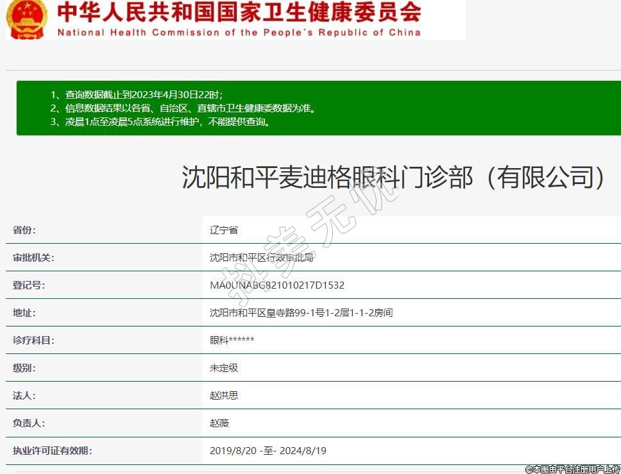This screenshot has width=621, height=474.
Task: Click the 未定级 level value
Action: [224, 368]
